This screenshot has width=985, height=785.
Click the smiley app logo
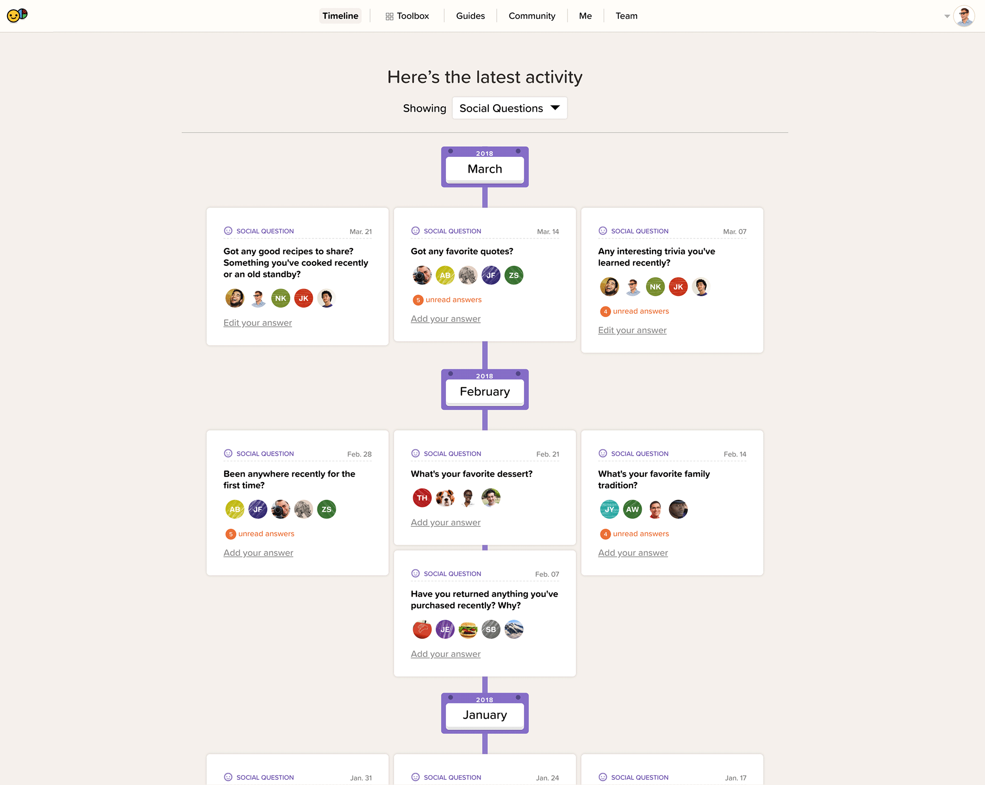pos(17,15)
